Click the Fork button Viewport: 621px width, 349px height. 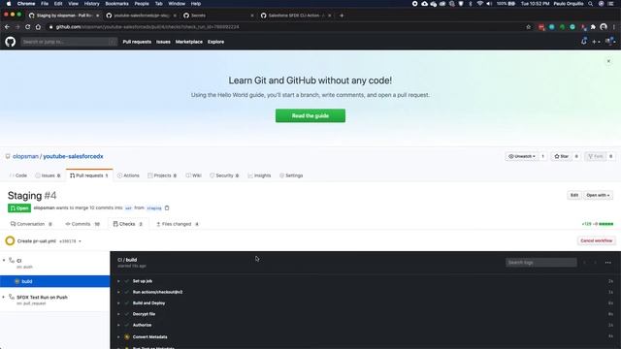click(x=596, y=156)
